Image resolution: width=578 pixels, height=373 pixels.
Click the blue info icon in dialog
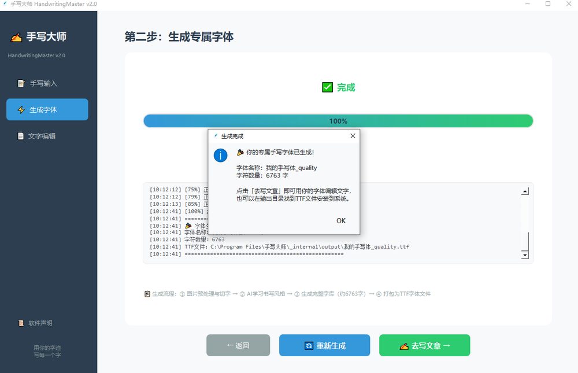(220, 156)
